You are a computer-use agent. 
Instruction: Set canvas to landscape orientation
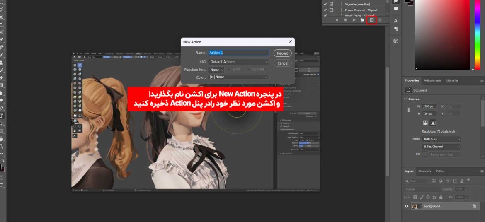tap(433, 123)
